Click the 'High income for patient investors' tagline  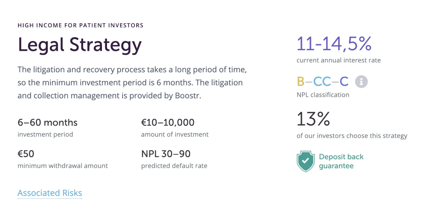(x=80, y=25)
